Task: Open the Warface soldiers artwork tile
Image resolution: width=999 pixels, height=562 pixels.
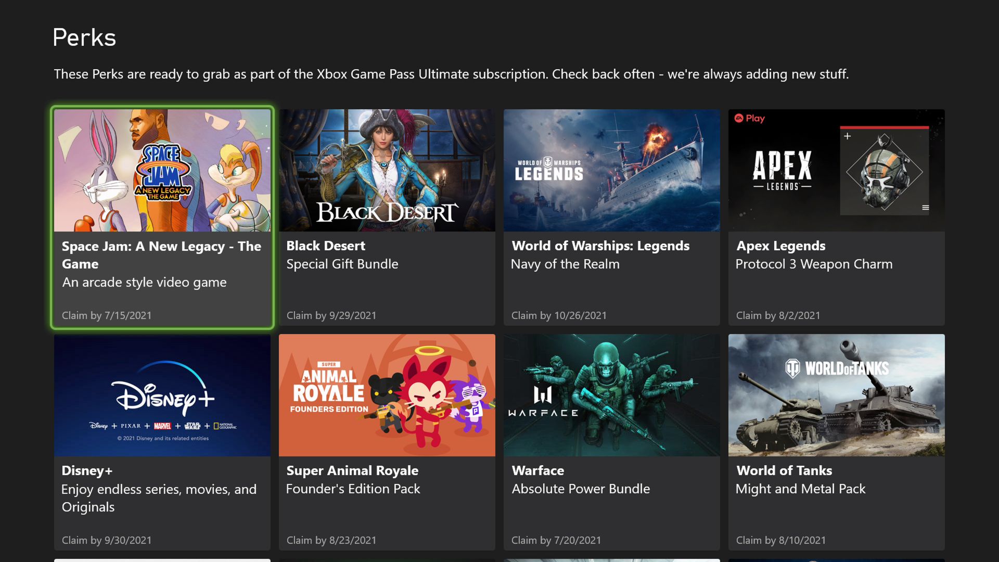Action: point(611,395)
